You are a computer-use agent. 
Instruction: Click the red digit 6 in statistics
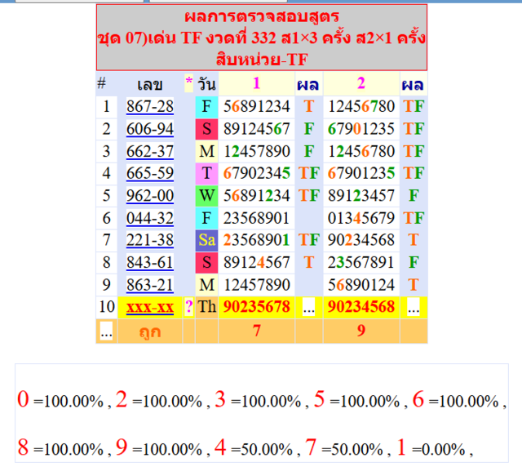pyautogui.click(x=418, y=399)
